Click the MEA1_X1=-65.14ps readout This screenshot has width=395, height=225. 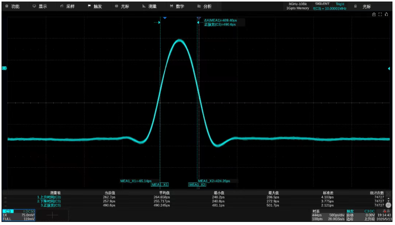[x=136, y=181]
